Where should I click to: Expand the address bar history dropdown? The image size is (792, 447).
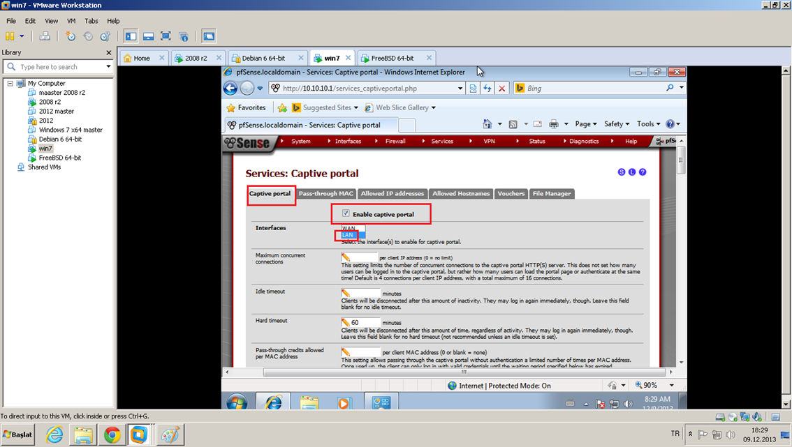(460, 89)
